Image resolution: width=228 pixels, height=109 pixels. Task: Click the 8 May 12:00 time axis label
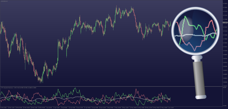tap(125, 108)
